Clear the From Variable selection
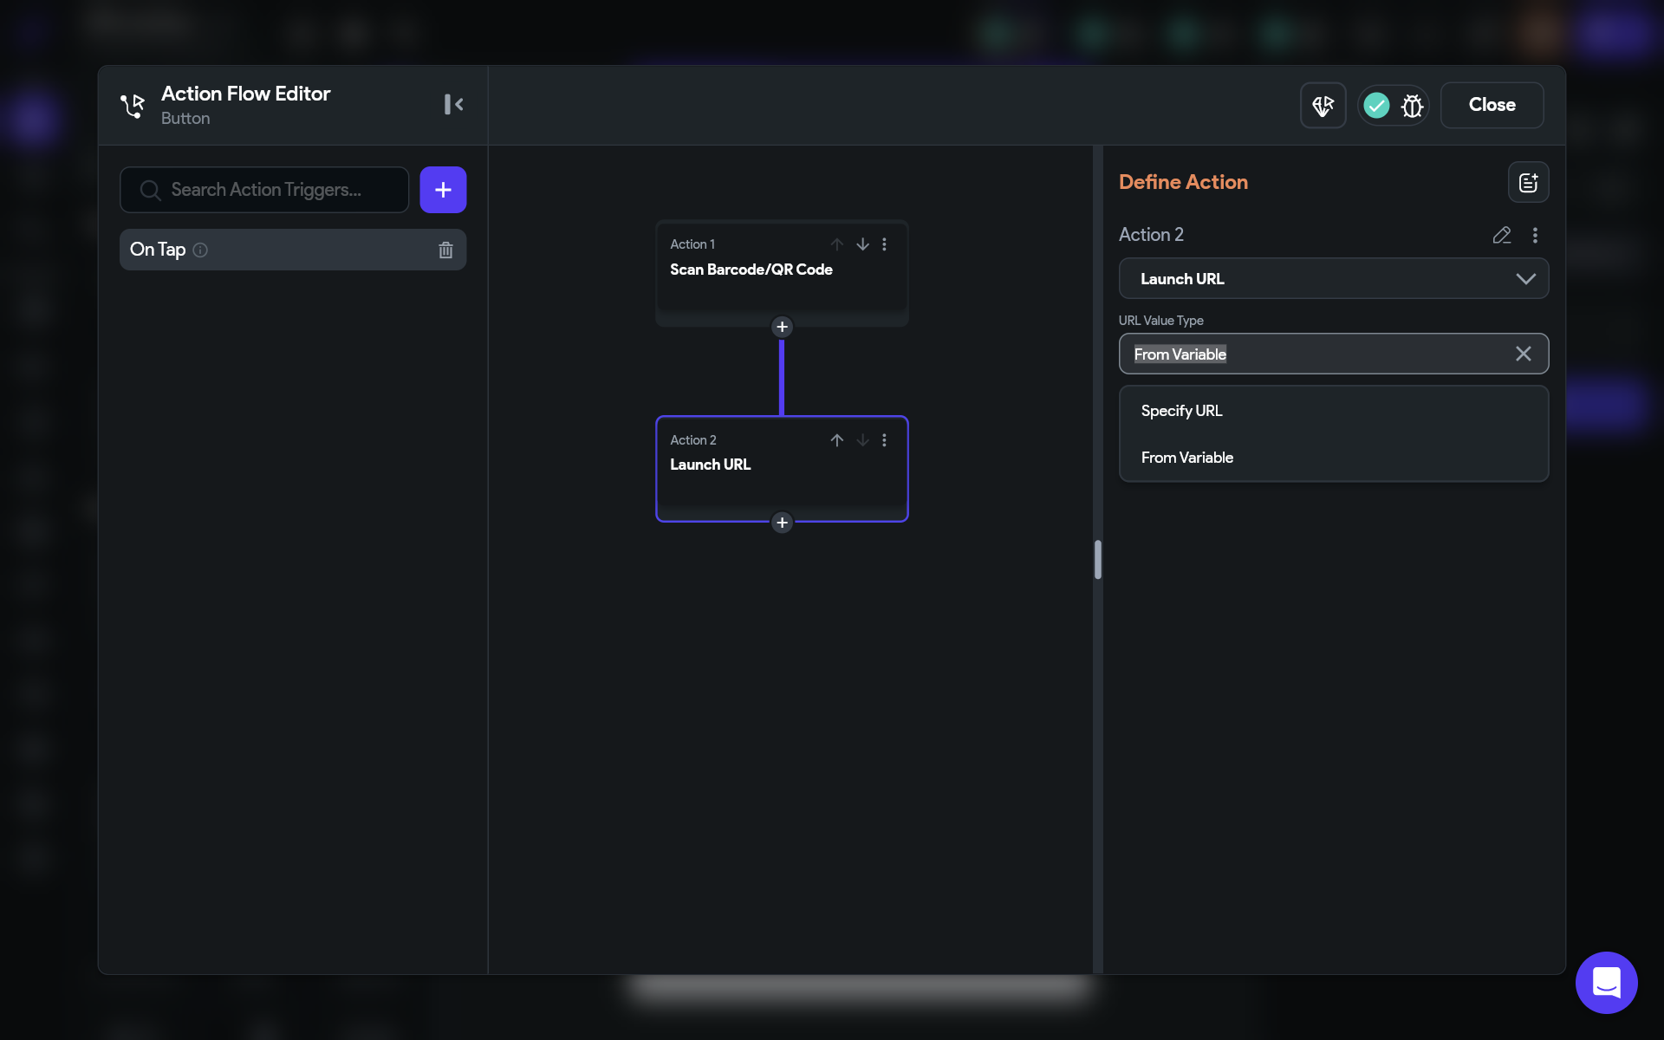Image resolution: width=1664 pixels, height=1040 pixels. [x=1523, y=354]
